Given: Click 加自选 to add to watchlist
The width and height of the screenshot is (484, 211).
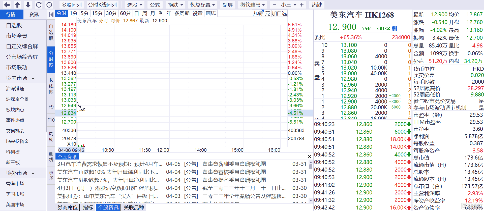Looking at the screenshot, I should tap(279, 13).
